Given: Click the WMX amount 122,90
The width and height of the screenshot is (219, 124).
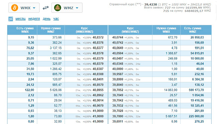Looking at the screenshot, I should (x=29, y=90).
